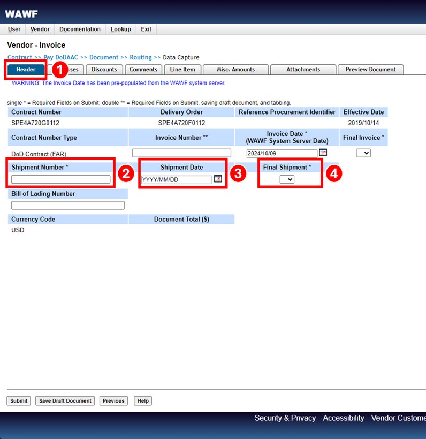Switch to the Discounts tab
Screen dimensions: 426x439
click(104, 70)
